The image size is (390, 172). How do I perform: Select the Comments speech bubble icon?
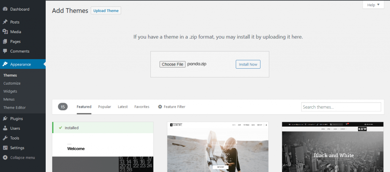tap(5, 51)
